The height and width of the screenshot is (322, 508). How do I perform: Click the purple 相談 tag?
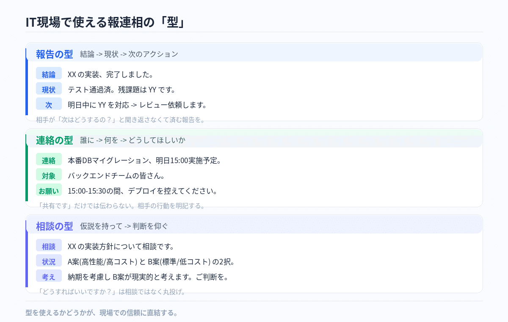49,246
